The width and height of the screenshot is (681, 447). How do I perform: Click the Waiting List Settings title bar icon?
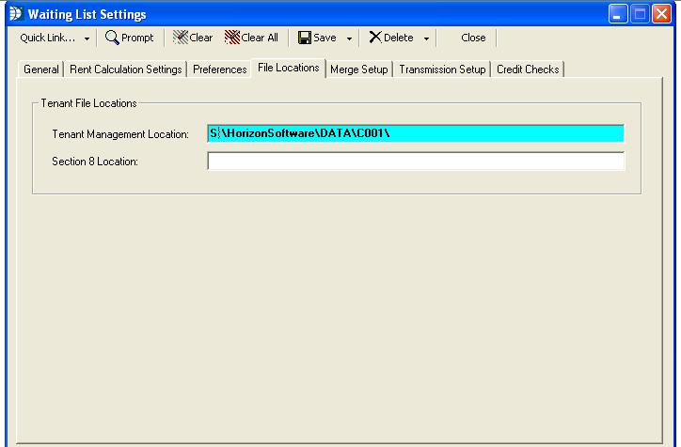pyautogui.click(x=15, y=14)
